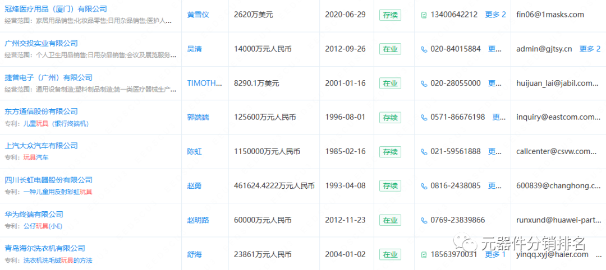Image resolution: width=606 pixels, height=270 pixels.
Task: Open legal representative 黄雪仪
Action: (198, 15)
